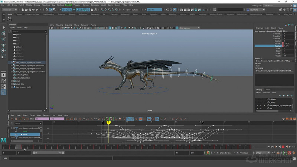The image size is (297, 167).
Task: Click the playback range slider bar
Action: (48, 153)
